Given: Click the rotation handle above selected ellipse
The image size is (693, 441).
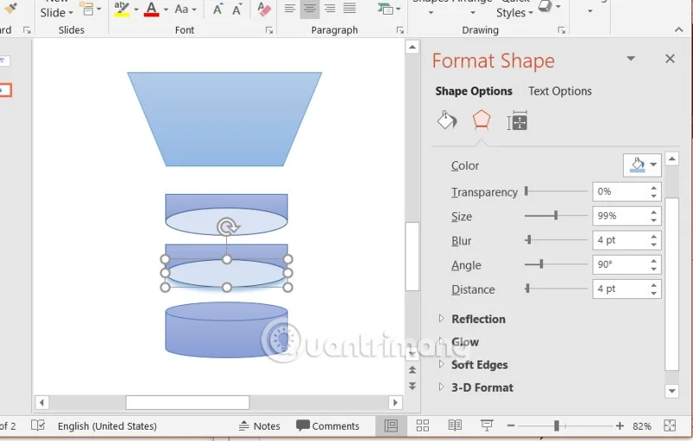Looking at the screenshot, I should 227,227.
